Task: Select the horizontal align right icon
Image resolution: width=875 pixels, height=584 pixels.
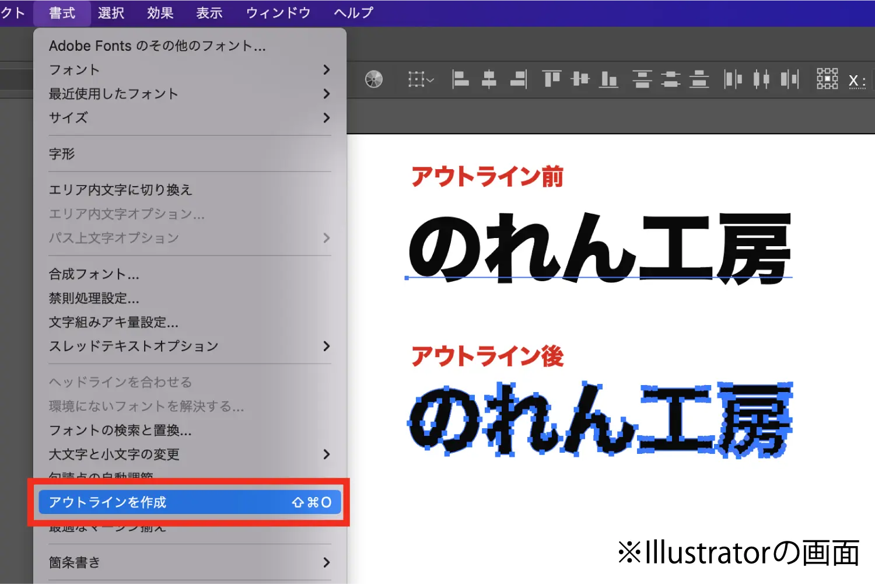Action: pos(517,79)
